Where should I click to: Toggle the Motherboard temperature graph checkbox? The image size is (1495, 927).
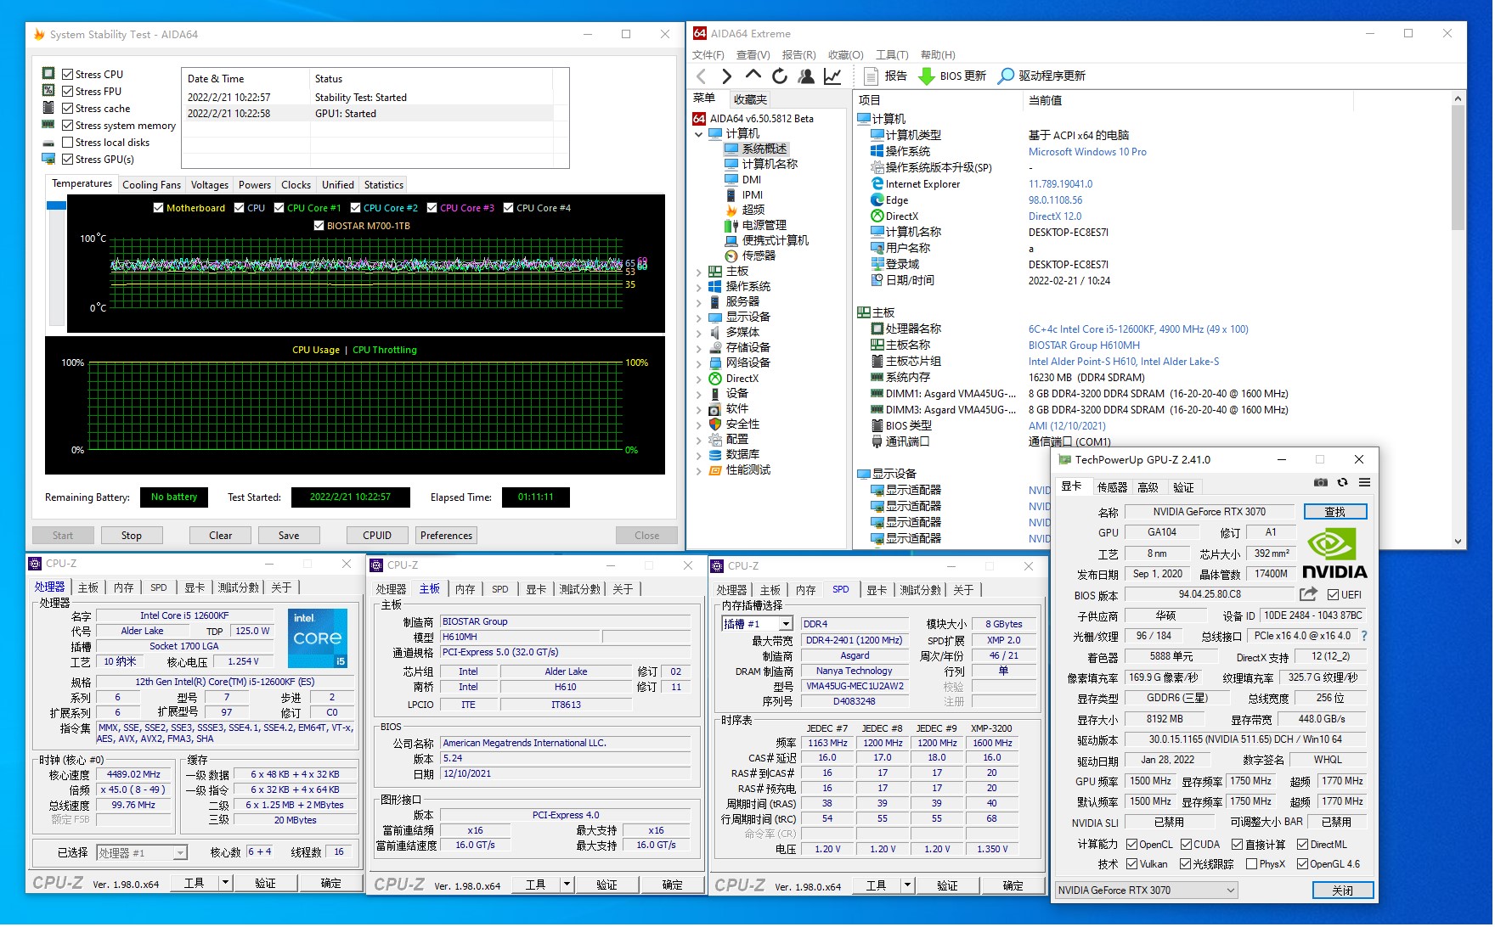coord(158,208)
